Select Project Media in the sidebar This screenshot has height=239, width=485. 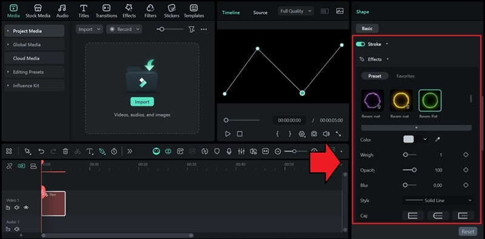35,31
